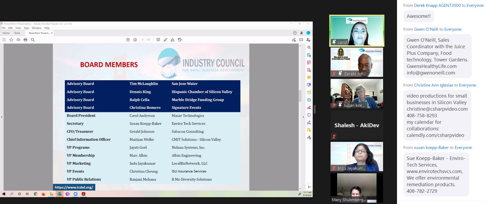This screenshot has width=486, height=204.
Task: Go to previous page with up arrow icon
Action: 128,40
